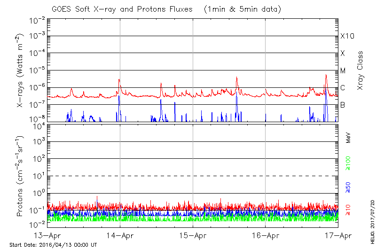
Task: Click the MeV unit label
Action: [349, 137]
